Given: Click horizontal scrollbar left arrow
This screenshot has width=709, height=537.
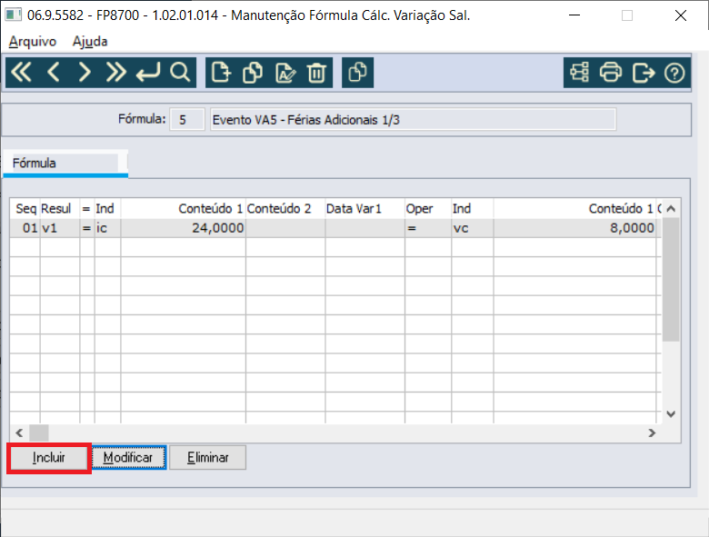Looking at the screenshot, I should [19, 433].
